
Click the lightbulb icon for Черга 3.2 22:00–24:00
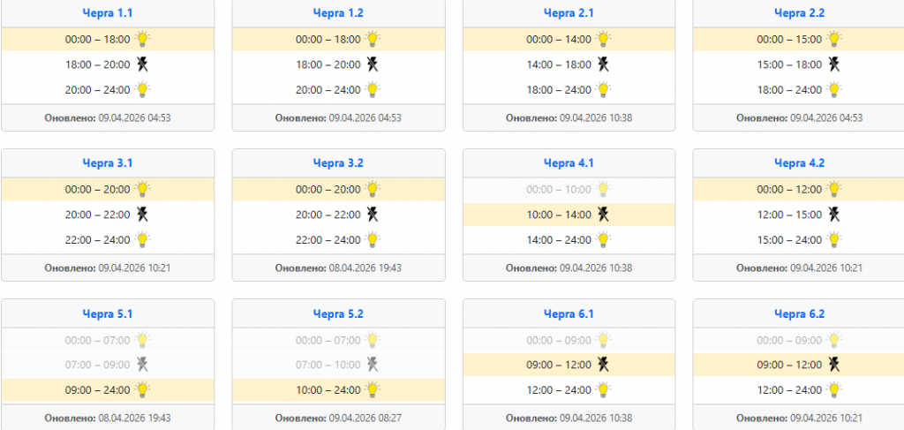tap(373, 239)
